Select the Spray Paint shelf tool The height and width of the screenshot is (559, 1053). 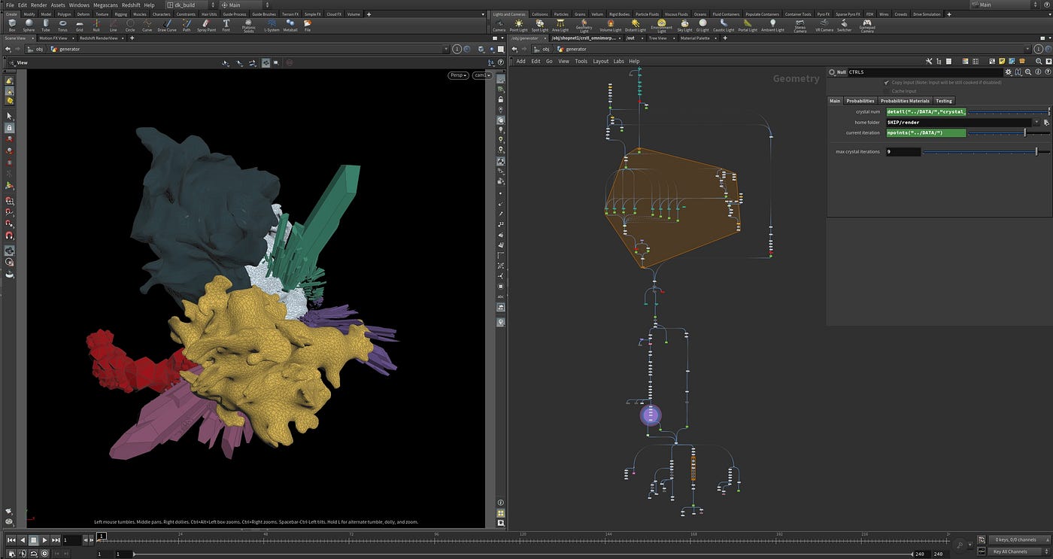(206, 26)
